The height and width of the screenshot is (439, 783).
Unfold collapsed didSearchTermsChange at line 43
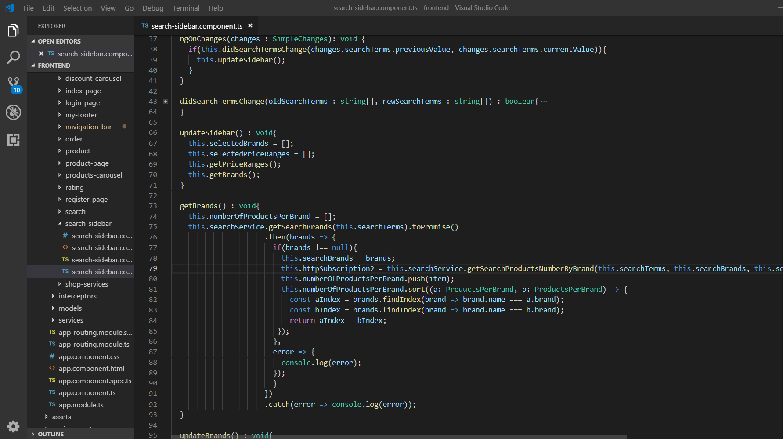166,102
